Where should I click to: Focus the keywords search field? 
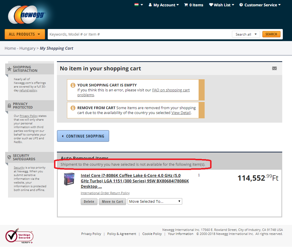[140, 34]
